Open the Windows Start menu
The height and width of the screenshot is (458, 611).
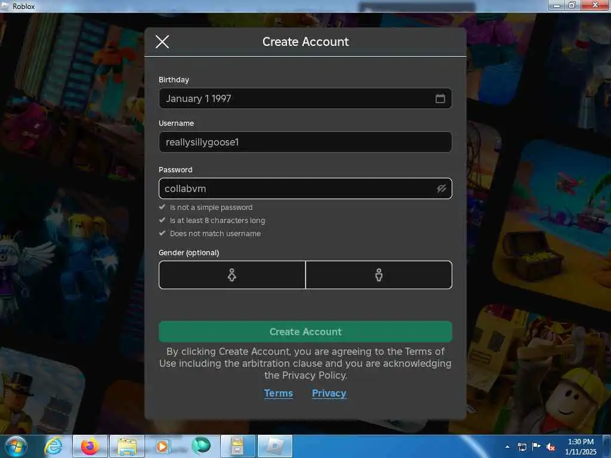16,446
